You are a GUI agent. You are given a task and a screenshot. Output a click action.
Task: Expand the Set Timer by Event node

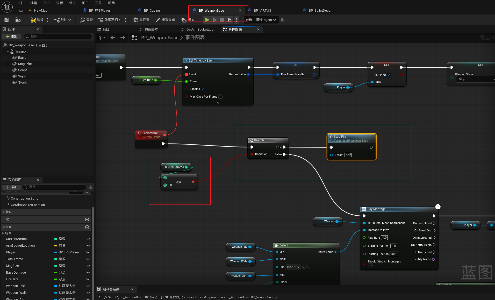[218, 103]
